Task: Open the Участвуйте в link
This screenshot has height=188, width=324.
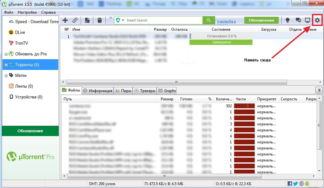Action: (x=226, y=21)
